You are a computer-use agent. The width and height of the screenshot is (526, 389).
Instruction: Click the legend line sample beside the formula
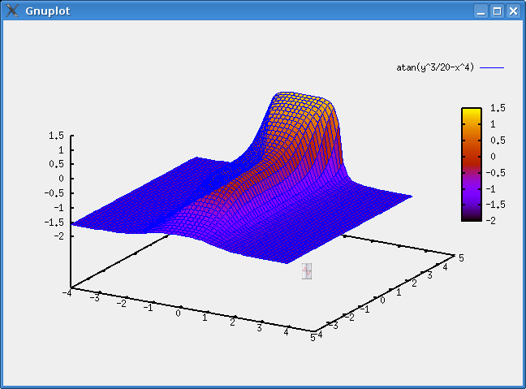point(492,67)
